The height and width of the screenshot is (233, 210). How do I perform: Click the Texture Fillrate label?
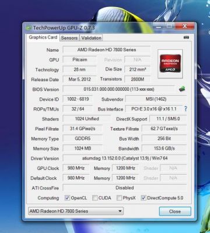[125, 129]
